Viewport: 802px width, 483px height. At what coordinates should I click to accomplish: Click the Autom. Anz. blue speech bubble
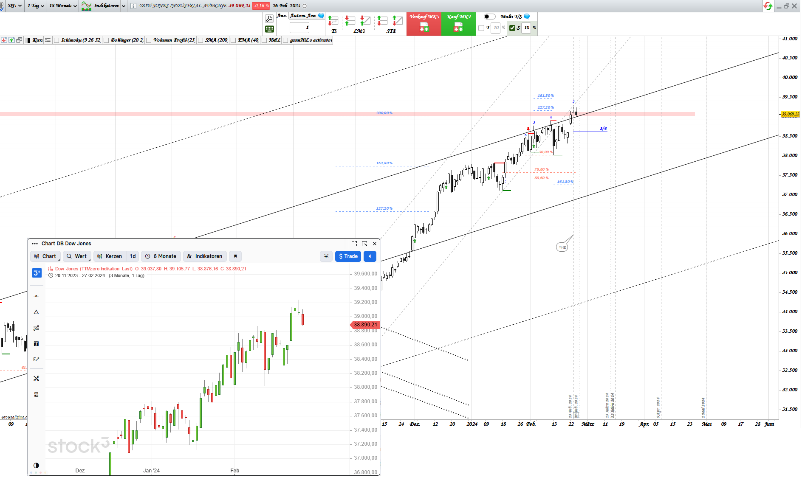point(321,16)
